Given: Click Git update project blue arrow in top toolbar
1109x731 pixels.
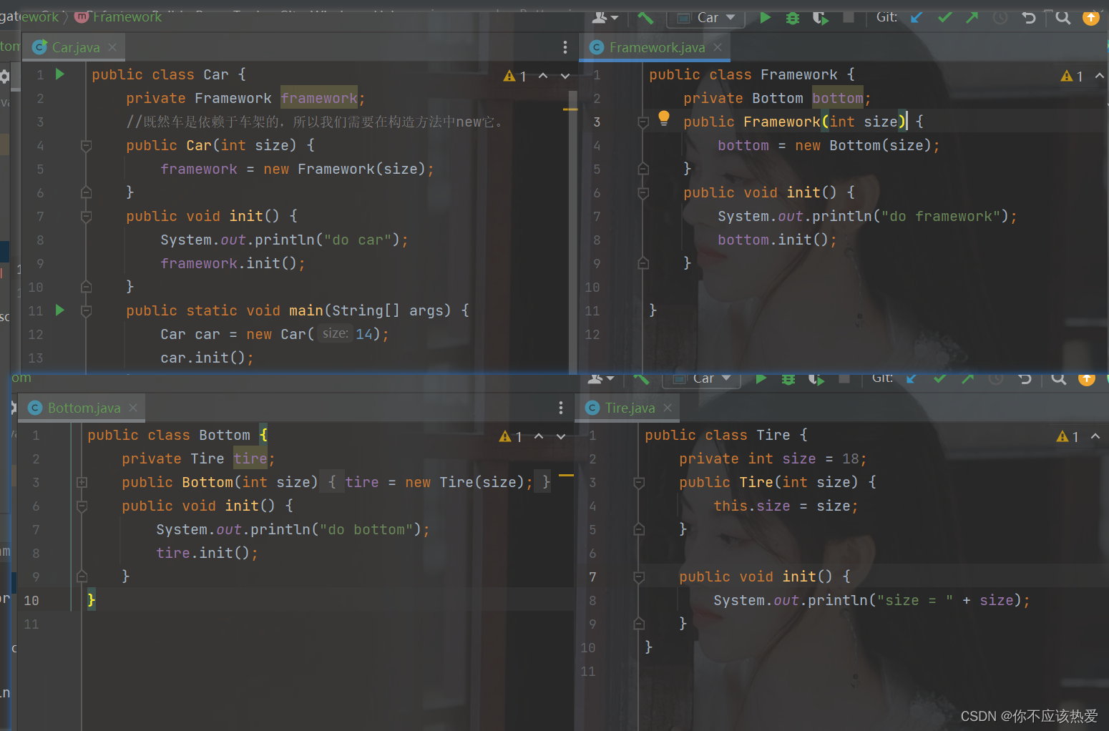Looking at the screenshot, I should (917, 18).
